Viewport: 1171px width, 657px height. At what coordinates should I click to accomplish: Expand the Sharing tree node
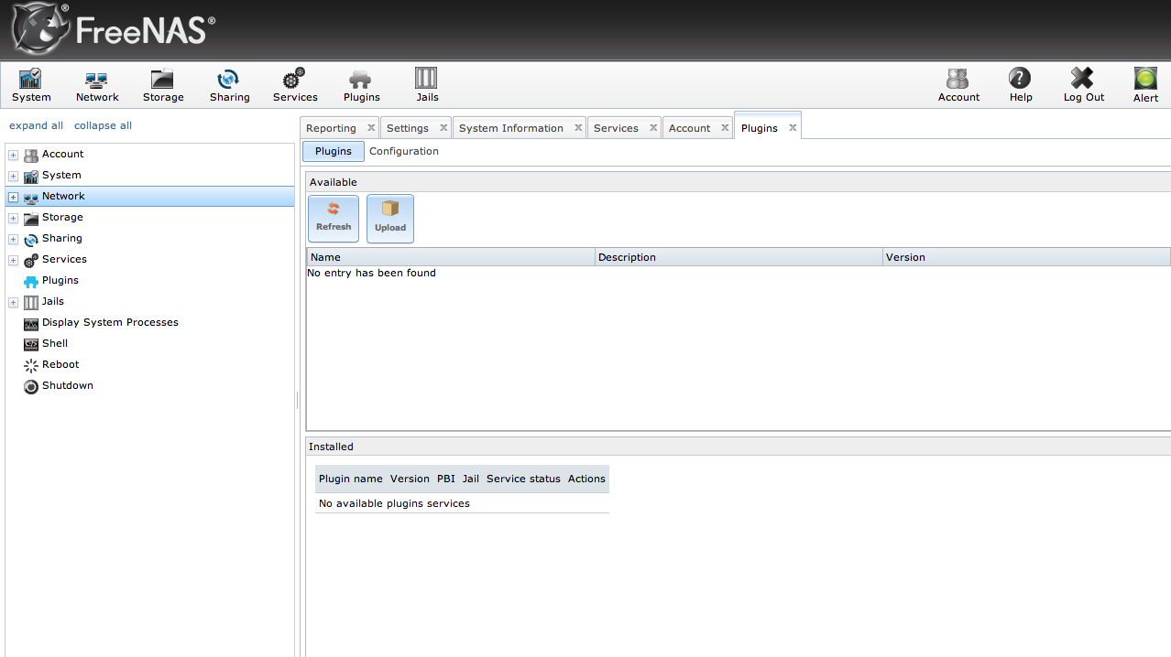[13, 239]
